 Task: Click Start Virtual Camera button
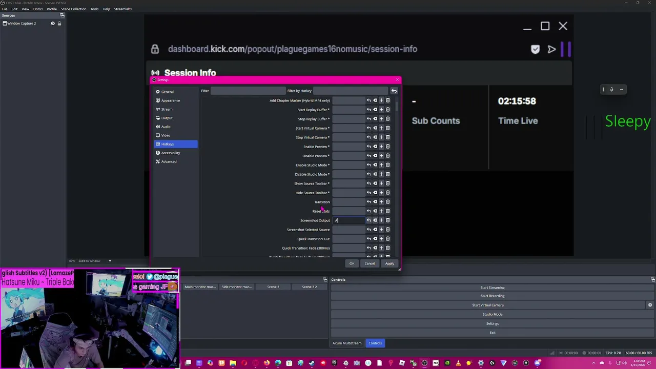488,305
